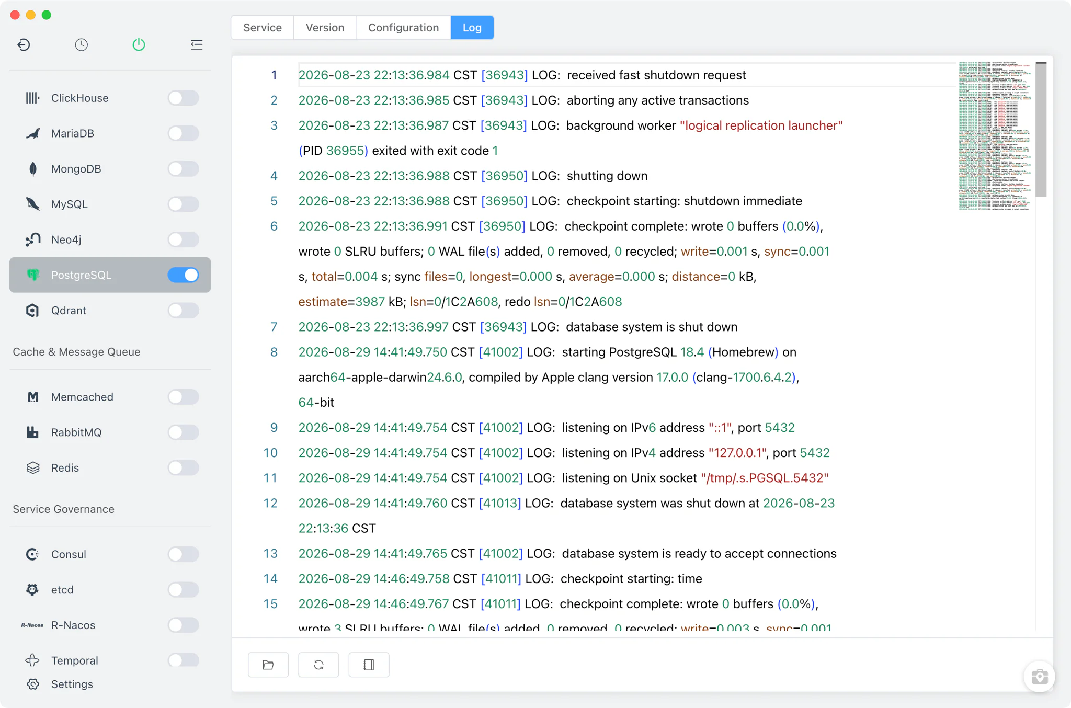
Task: Enable the MongoDB service toggle
Action: [183, 168]
